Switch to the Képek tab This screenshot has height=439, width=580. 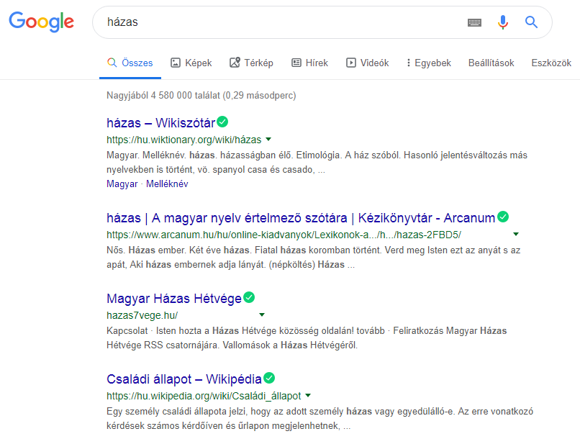pyautogui.click(x=191, y=63)
